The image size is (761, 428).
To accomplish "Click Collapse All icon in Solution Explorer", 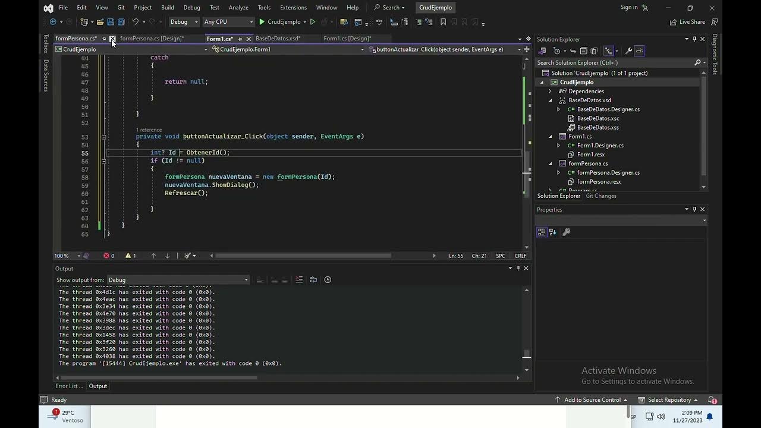I will click(x=584, y=51).
